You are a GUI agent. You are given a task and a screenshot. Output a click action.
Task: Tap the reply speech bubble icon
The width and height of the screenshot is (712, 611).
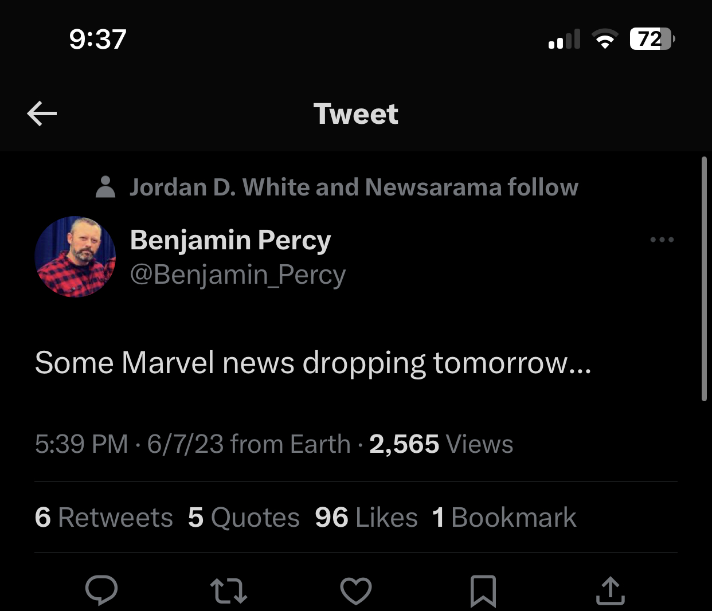click(101, 590)
